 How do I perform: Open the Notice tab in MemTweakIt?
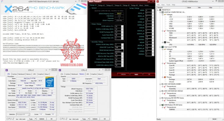[x=147, y=5]
